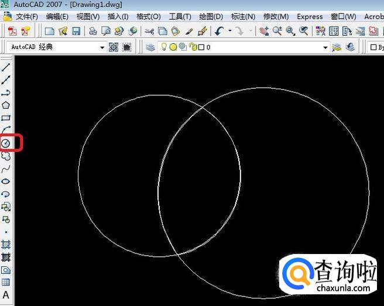384x306 pixels.
Task: Create a new drawing with QNew
Action: [x=50, y=32]
